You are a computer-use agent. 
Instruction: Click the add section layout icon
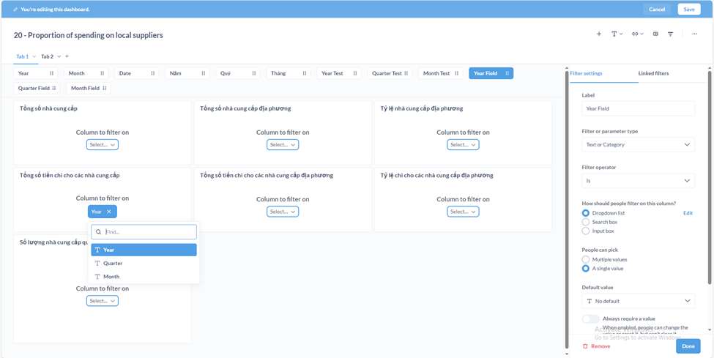(655, 34)
